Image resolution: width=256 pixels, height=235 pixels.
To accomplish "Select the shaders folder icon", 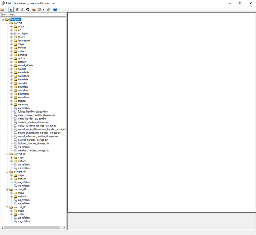I will pyautogui.click(x=15, y=62).
